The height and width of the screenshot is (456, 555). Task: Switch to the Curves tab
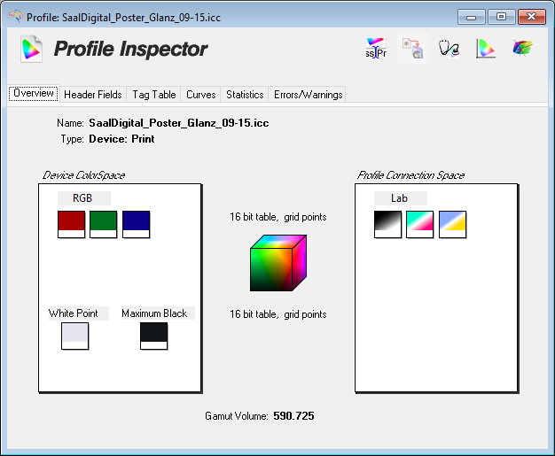[x=200, y=95]
